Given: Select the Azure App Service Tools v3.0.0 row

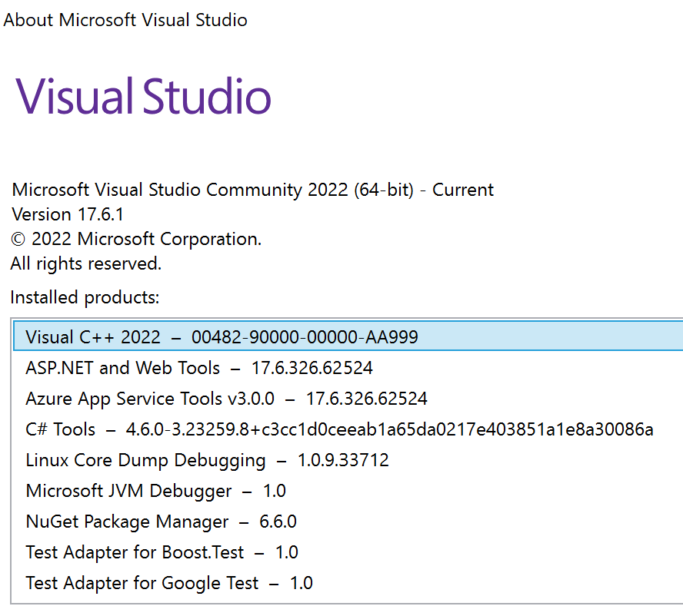Looking at the screenshot, I should [x=348, y=399].
